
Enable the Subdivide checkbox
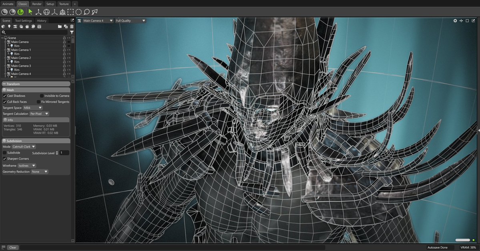tap(4, 153)
